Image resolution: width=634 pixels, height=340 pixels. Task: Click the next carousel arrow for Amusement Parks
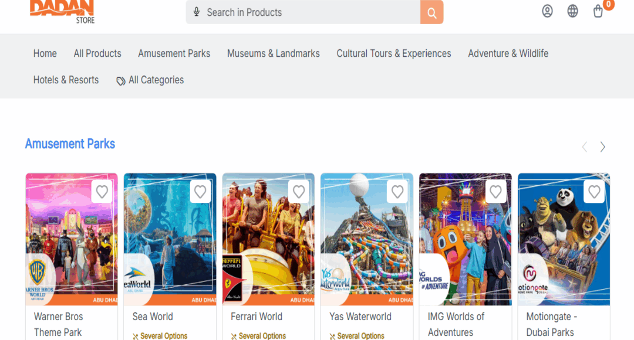tap(602, 147)
